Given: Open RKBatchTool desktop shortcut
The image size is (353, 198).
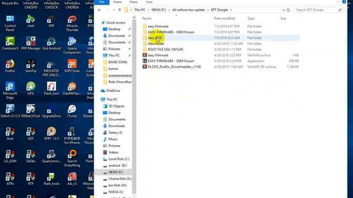Looking at the screenshot, I should pos(31,111).
